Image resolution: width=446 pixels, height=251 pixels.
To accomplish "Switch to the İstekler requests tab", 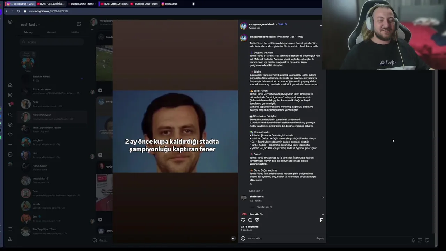I will [75, 32].
